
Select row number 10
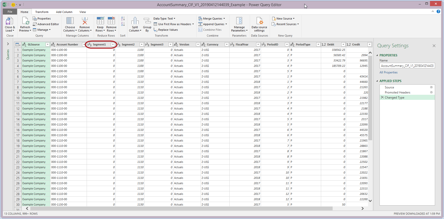coord(18,98)
